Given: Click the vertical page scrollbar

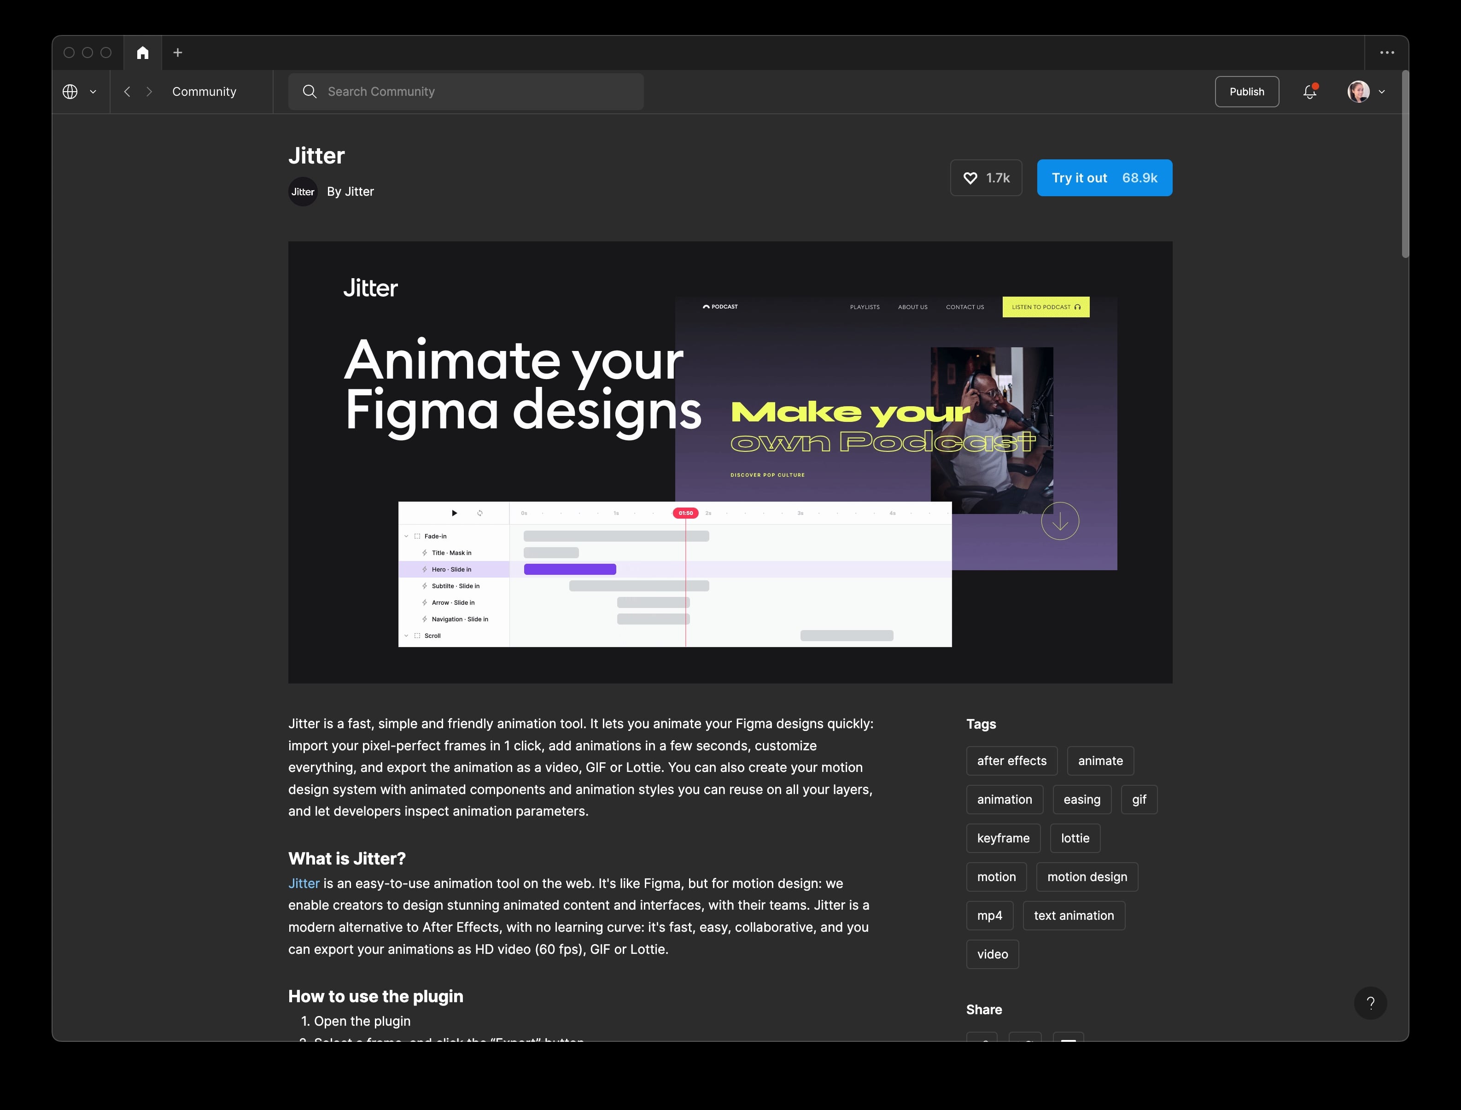Looking at the screenshot, I should pos(1405,164).
